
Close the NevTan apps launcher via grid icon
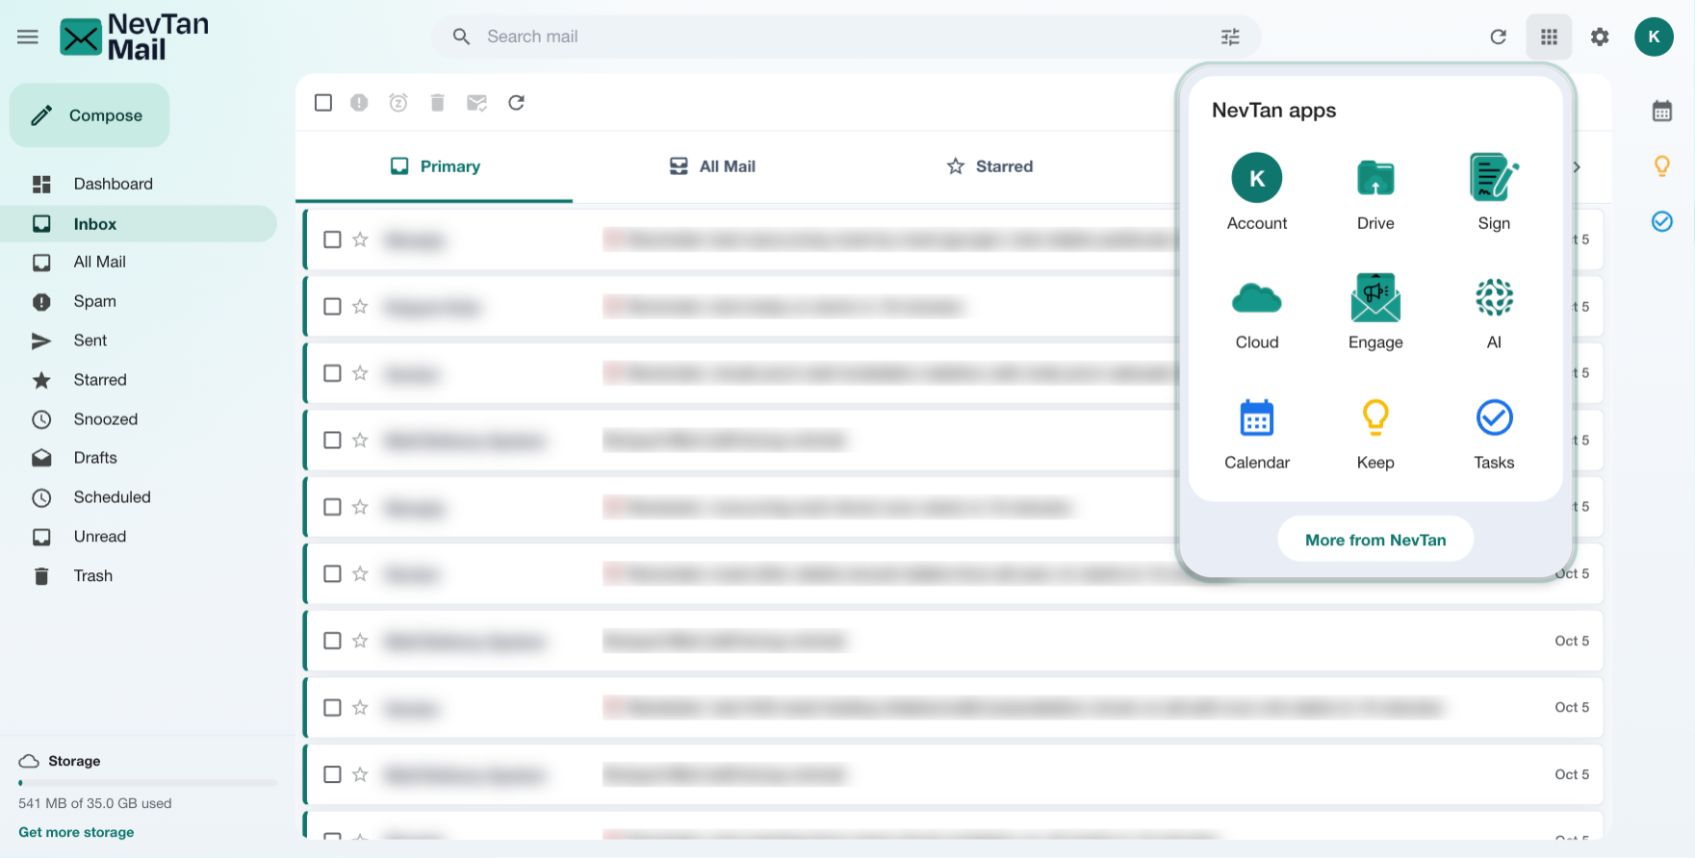point(1549,37)
